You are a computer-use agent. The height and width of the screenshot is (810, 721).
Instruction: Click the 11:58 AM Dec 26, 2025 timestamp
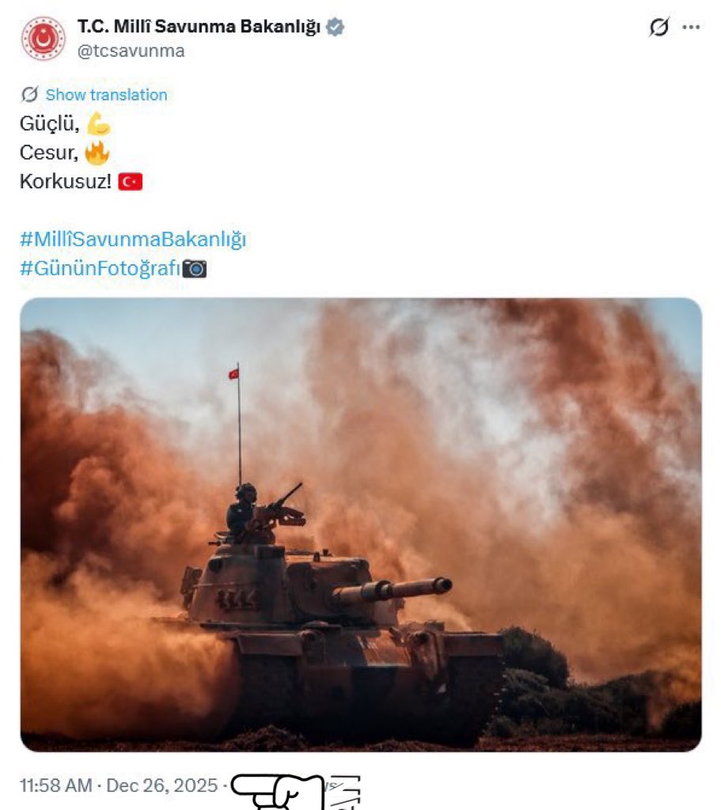click(119, 785)
